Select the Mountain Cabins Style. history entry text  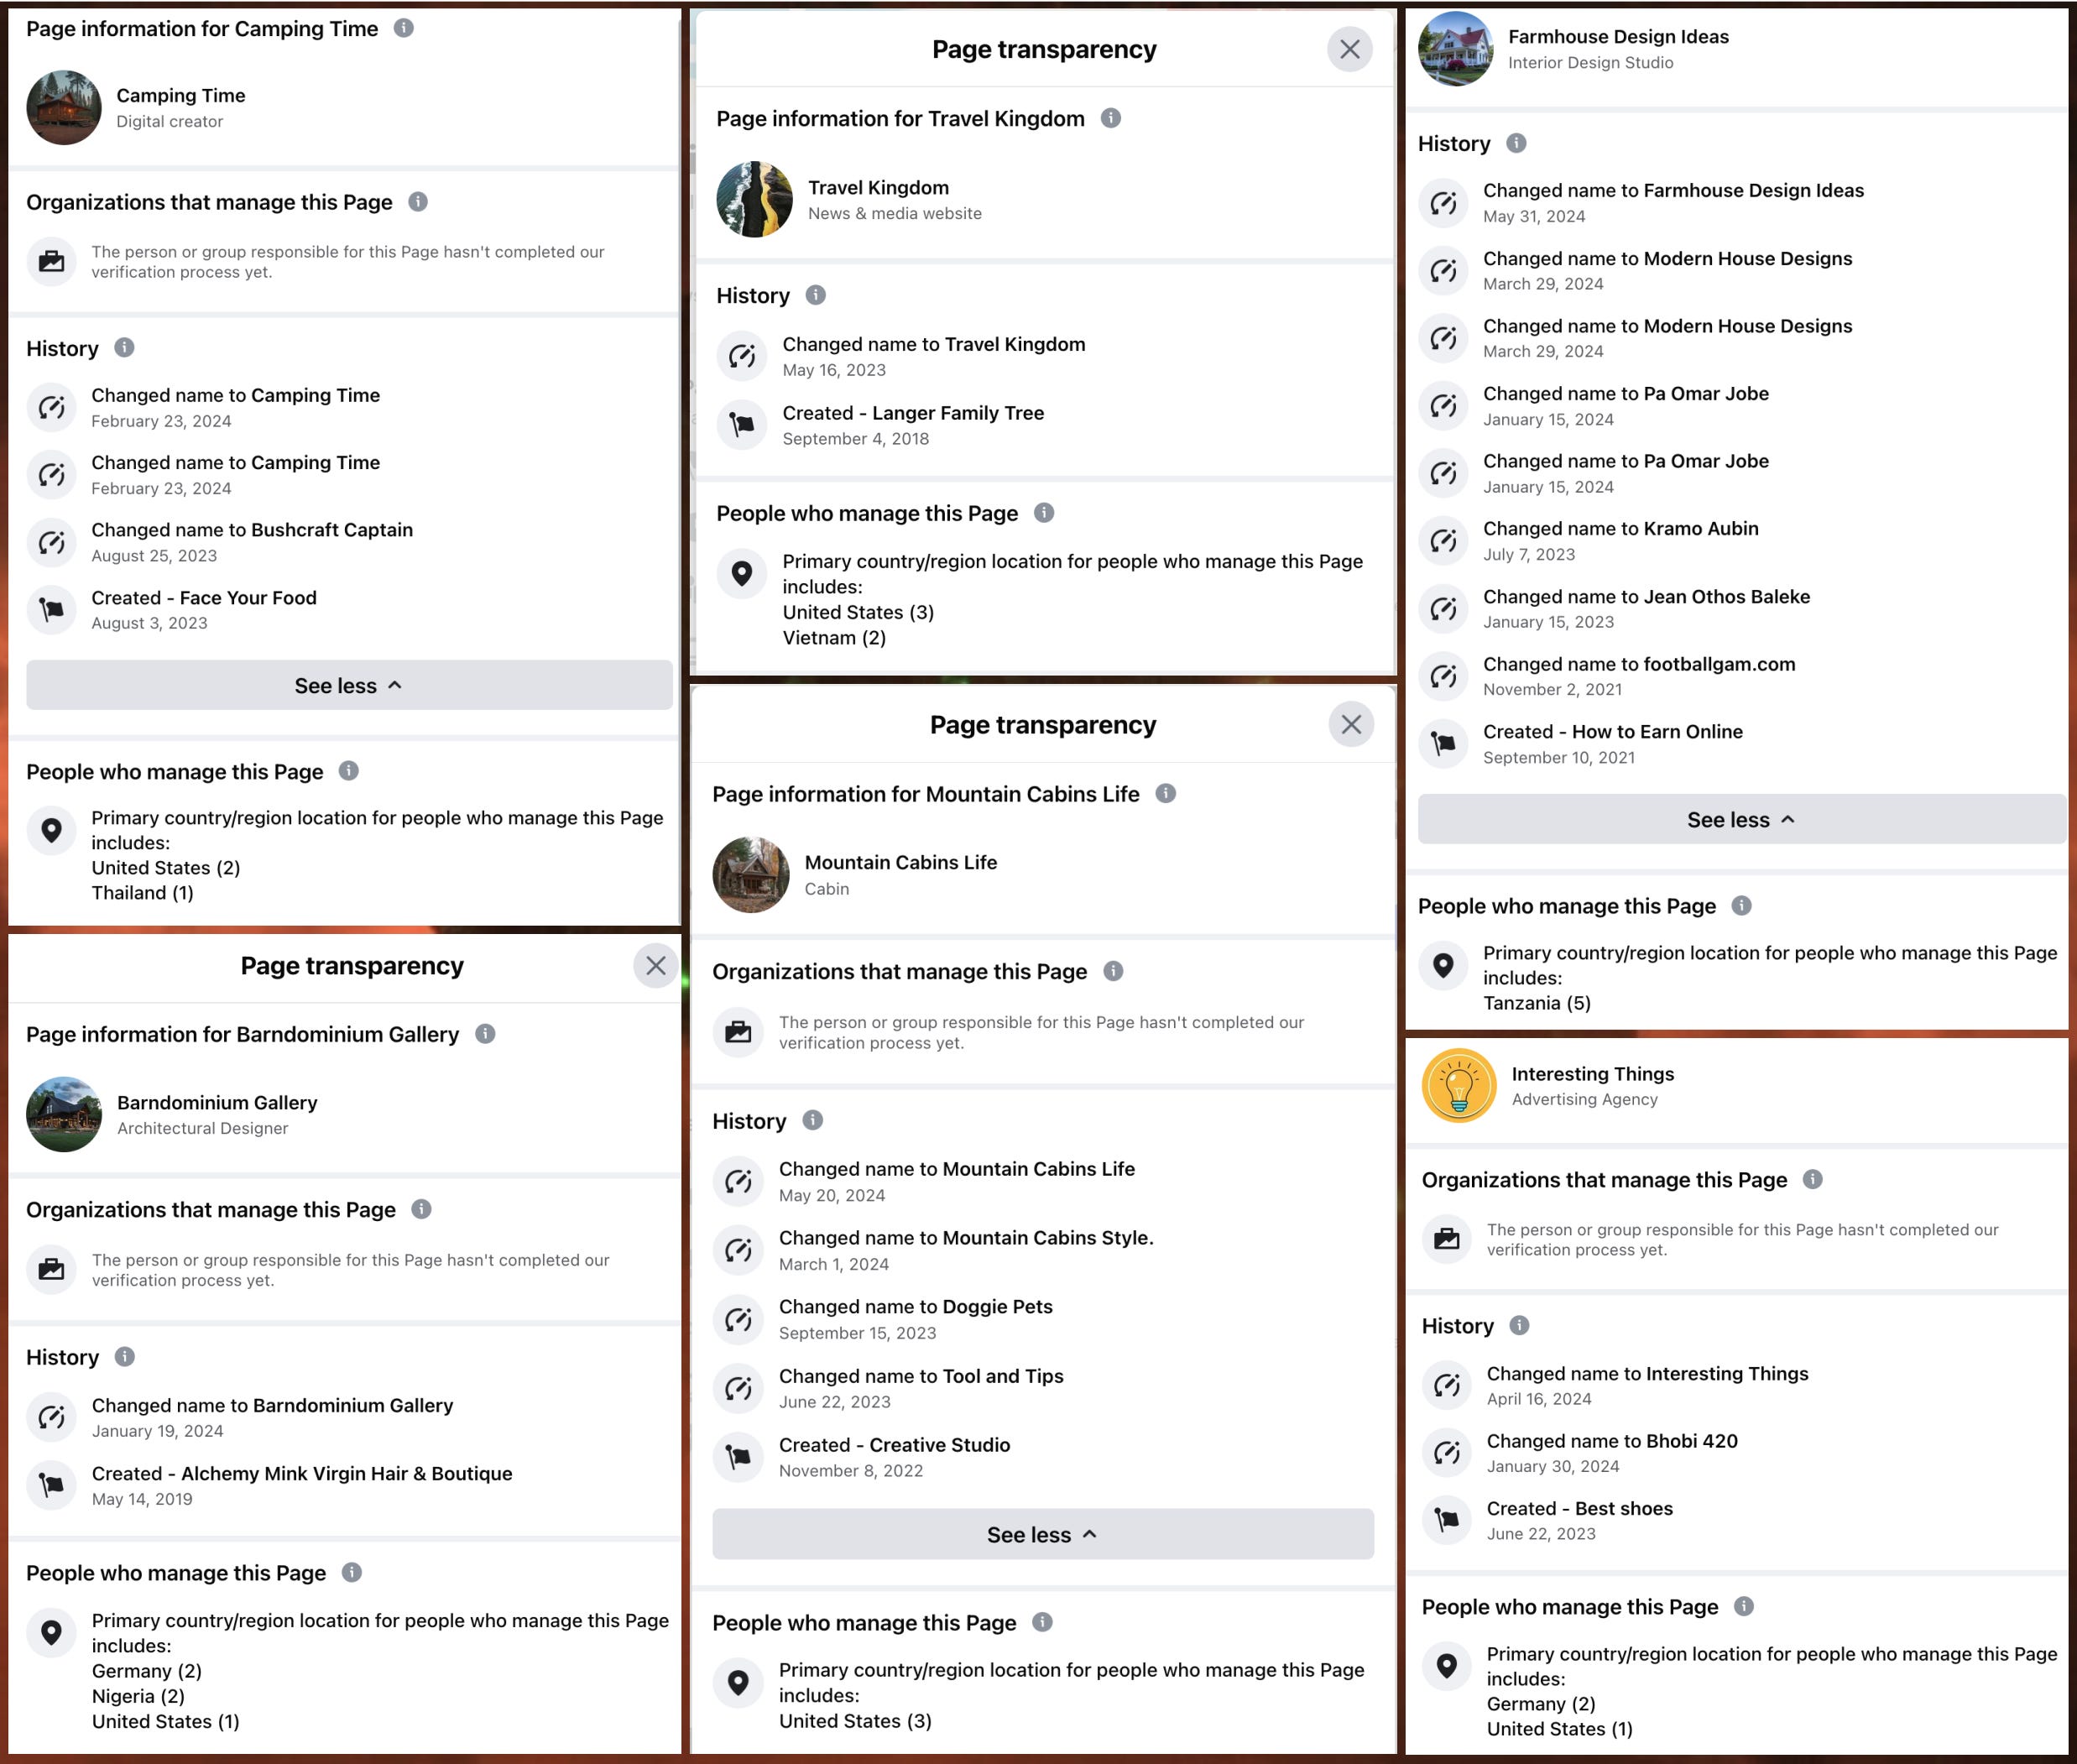tap(966, 1238)
